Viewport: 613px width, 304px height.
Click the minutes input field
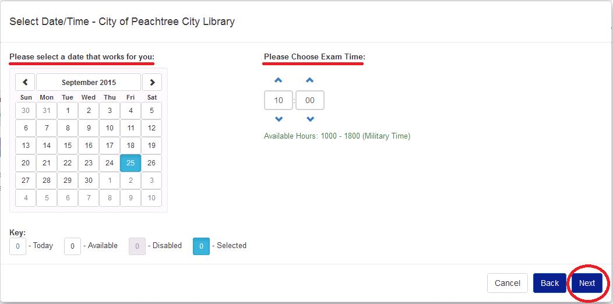pos(310,100)
